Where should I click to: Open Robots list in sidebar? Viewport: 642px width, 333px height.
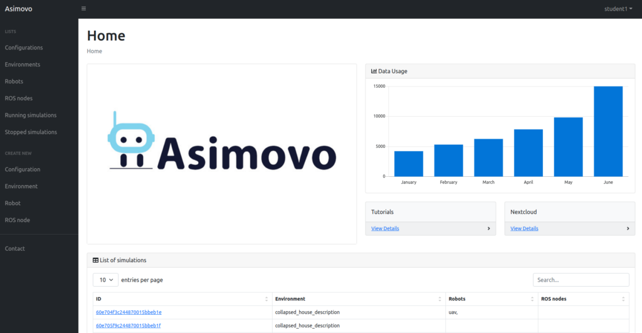[x=14, y=81]
